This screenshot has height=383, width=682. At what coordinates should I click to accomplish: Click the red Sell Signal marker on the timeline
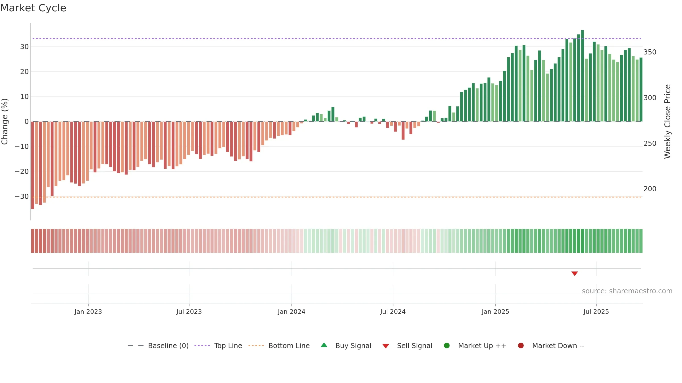pyautogui.click(x=575, y=273)
